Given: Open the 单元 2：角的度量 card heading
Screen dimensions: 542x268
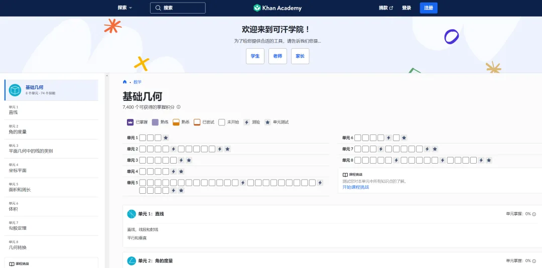Looking at the screenshot, I should [155, 261].
